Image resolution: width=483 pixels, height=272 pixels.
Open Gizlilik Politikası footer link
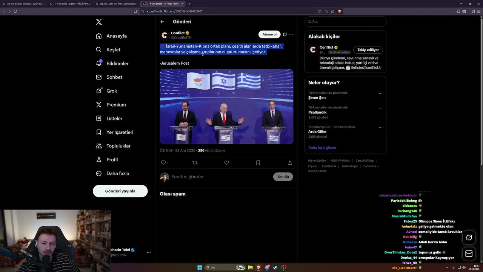341,161
